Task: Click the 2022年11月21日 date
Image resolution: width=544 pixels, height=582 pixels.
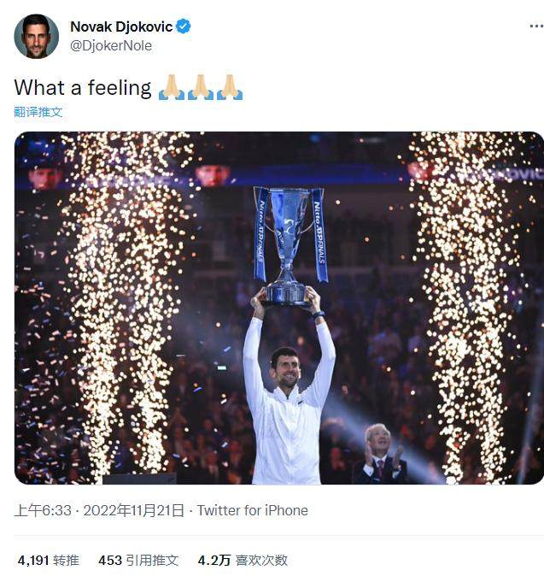Action: point(132,510)
